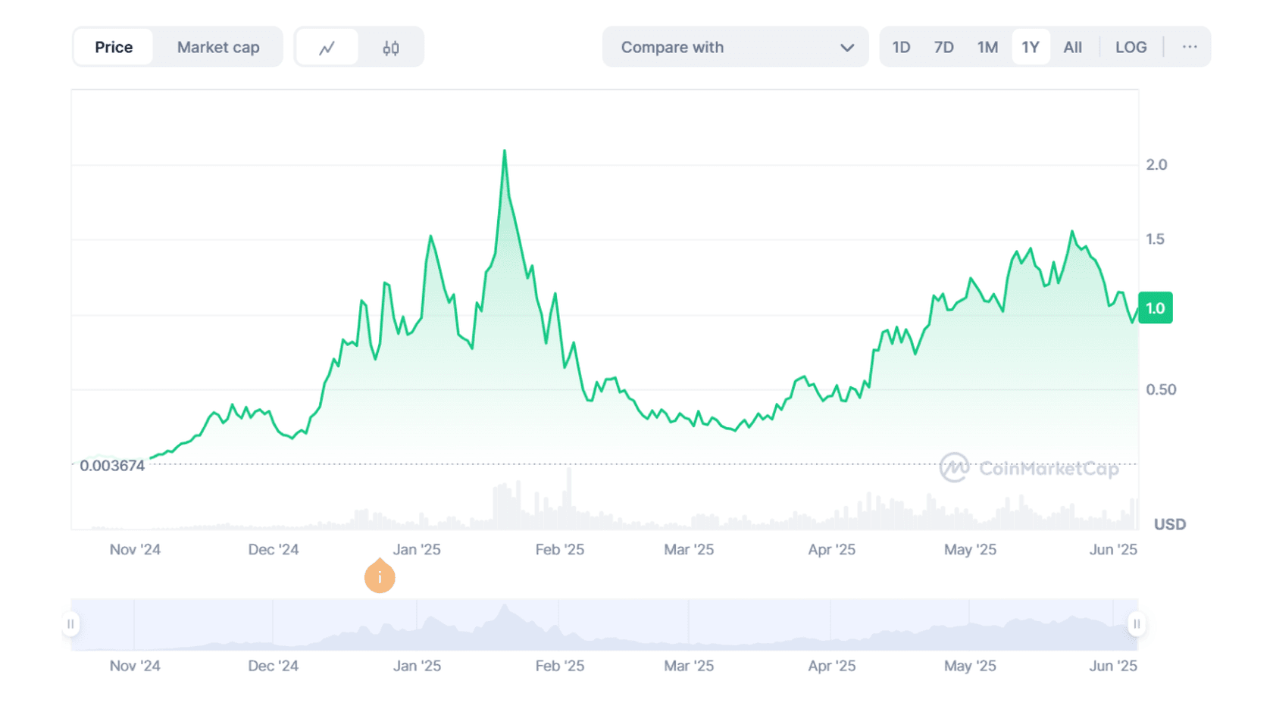Set time range to 7D
The image size is (1273, 715).
click(943, 47)
